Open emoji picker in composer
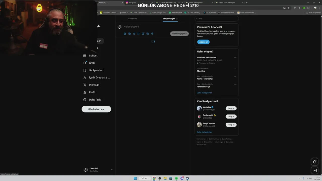 (x=143, y=34)
